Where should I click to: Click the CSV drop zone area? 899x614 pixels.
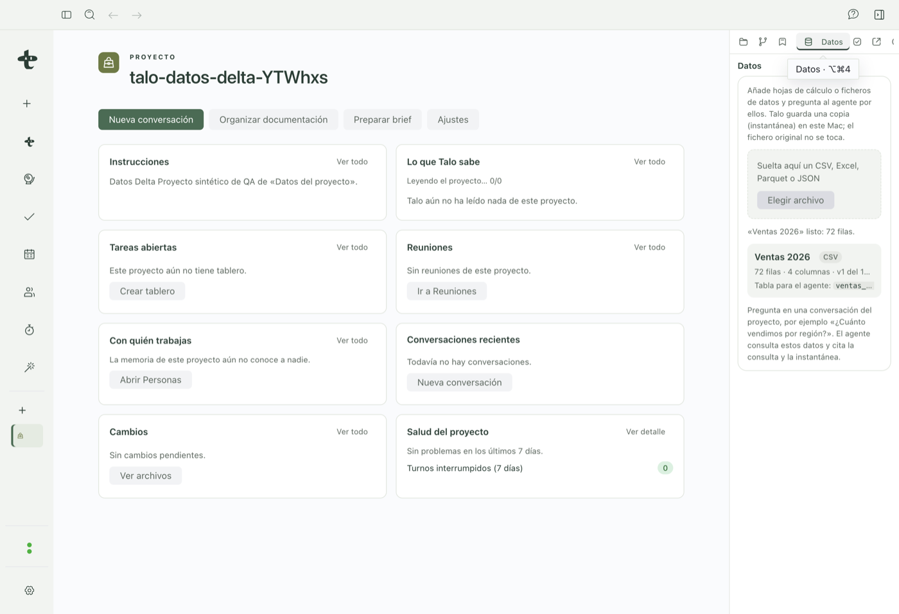point(814,184)
